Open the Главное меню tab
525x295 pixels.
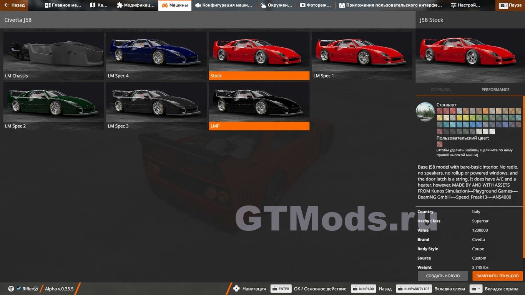click(x=63, y=5)
